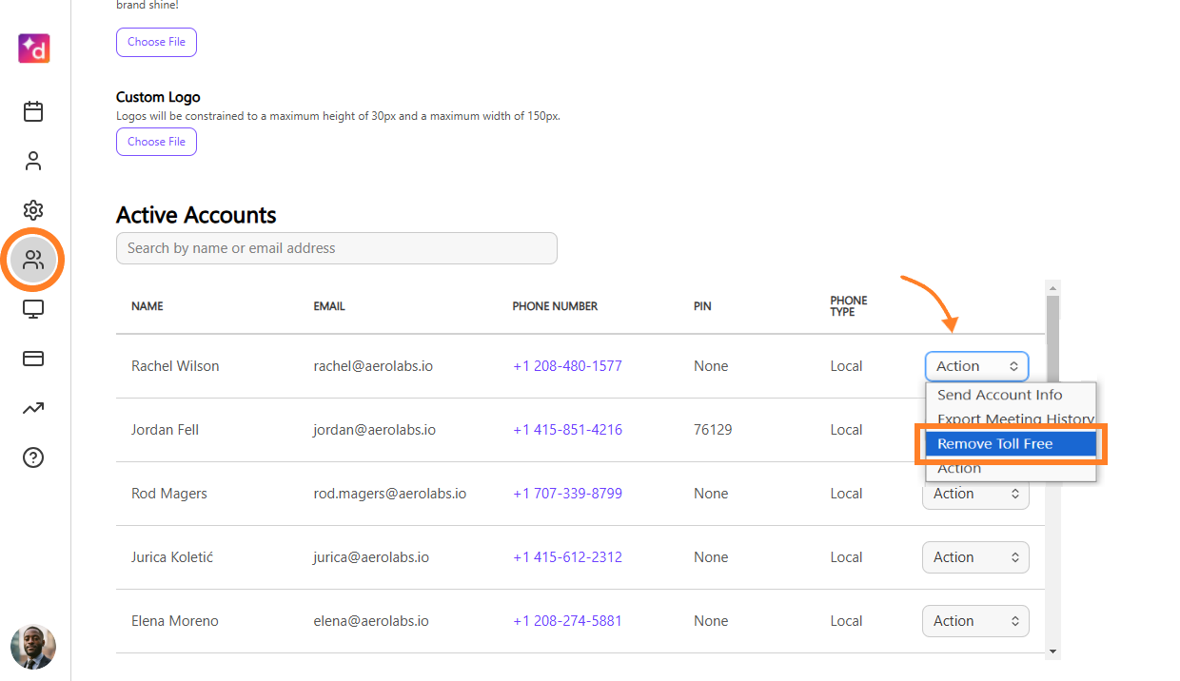Open the calendar icon in sidebar
The image size is (1180, 681).
point(33,111)
